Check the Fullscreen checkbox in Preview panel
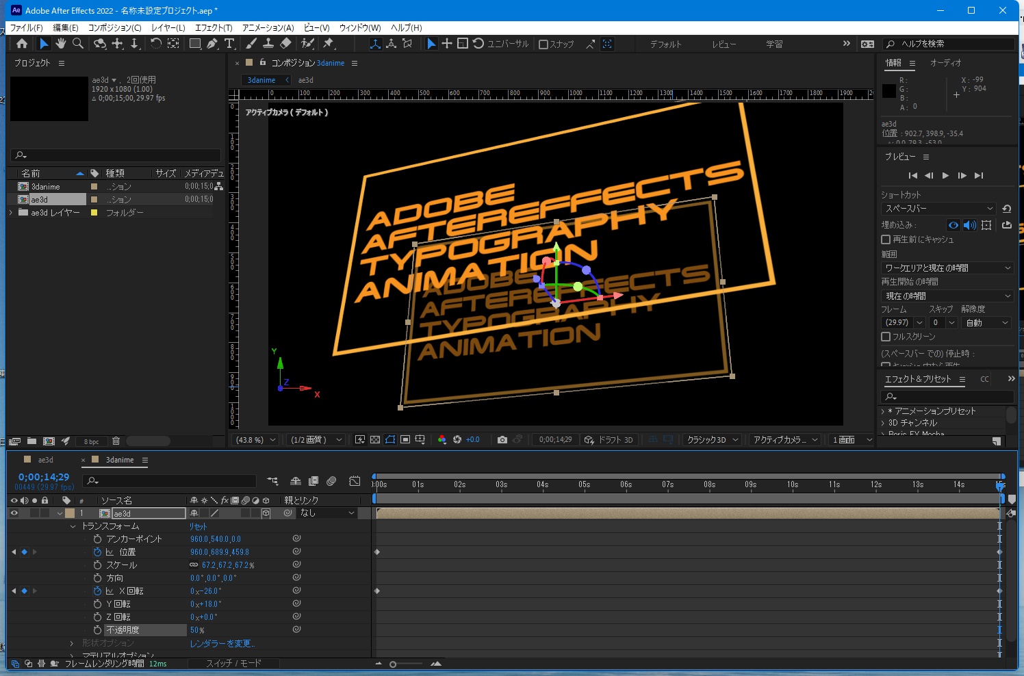This screenshot has width=1024, height=676. 886,337
